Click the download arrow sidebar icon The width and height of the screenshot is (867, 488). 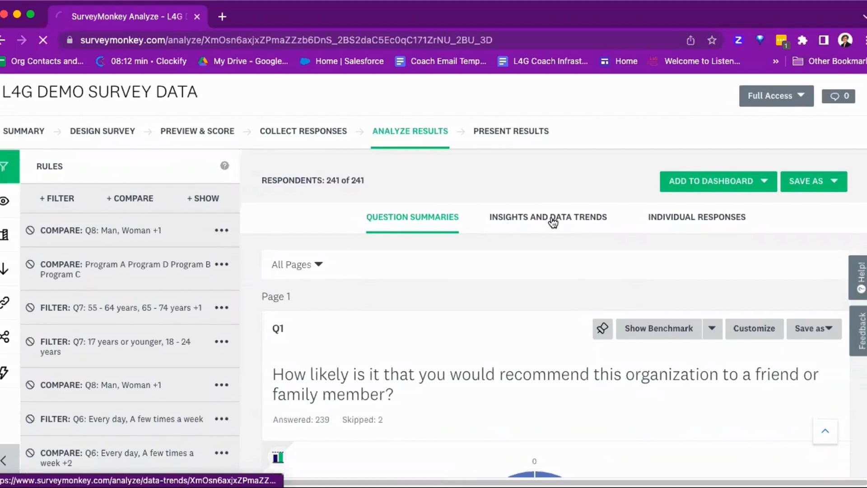(5, 269)
